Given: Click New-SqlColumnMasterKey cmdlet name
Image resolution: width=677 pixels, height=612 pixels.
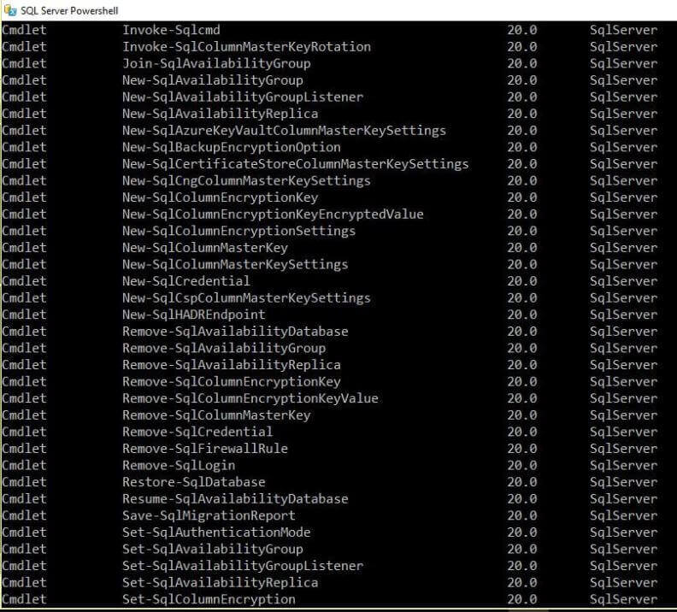Looking at the screenshot, I should tap(205, 248).
